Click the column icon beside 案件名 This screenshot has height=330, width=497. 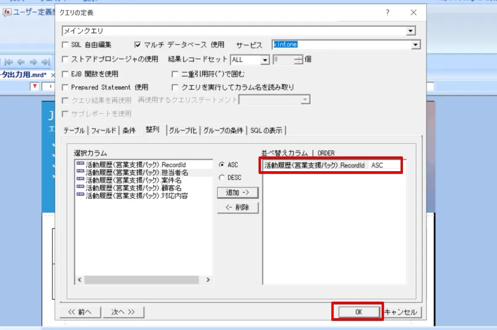pos(80,181)
